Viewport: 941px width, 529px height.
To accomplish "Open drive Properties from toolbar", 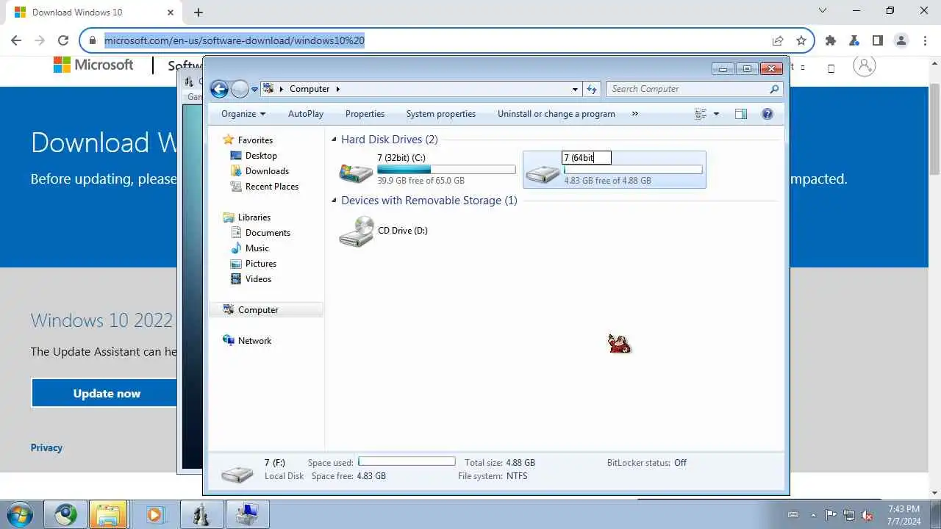I will 365,114.
